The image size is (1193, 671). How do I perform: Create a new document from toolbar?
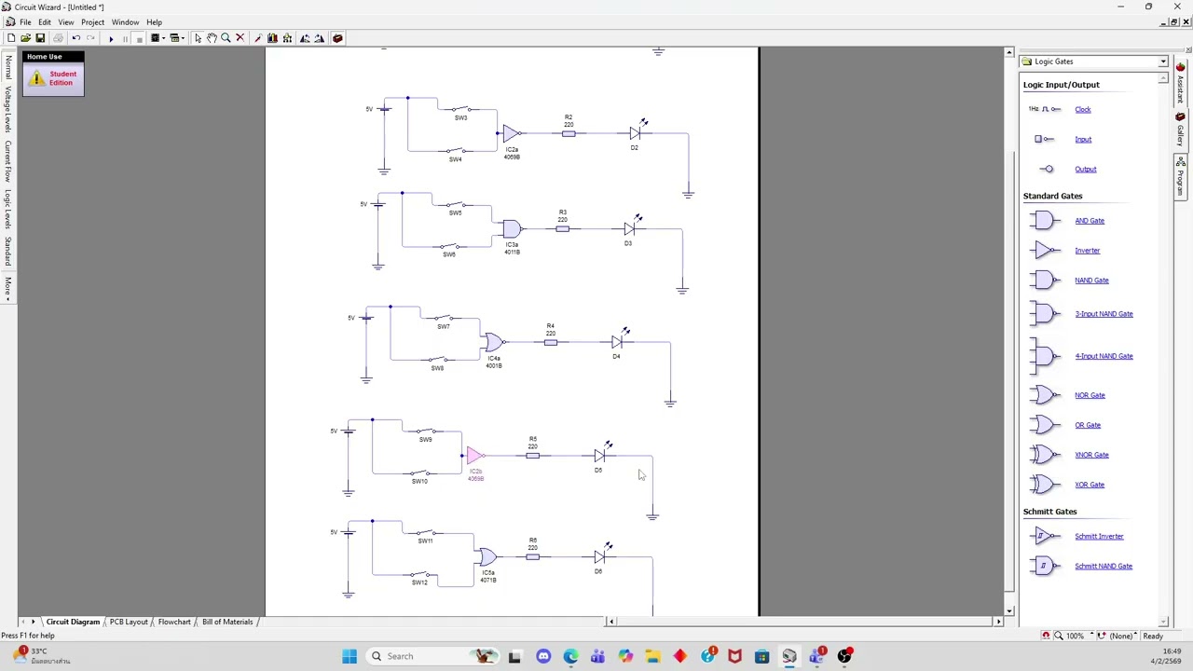pos(10,38)
